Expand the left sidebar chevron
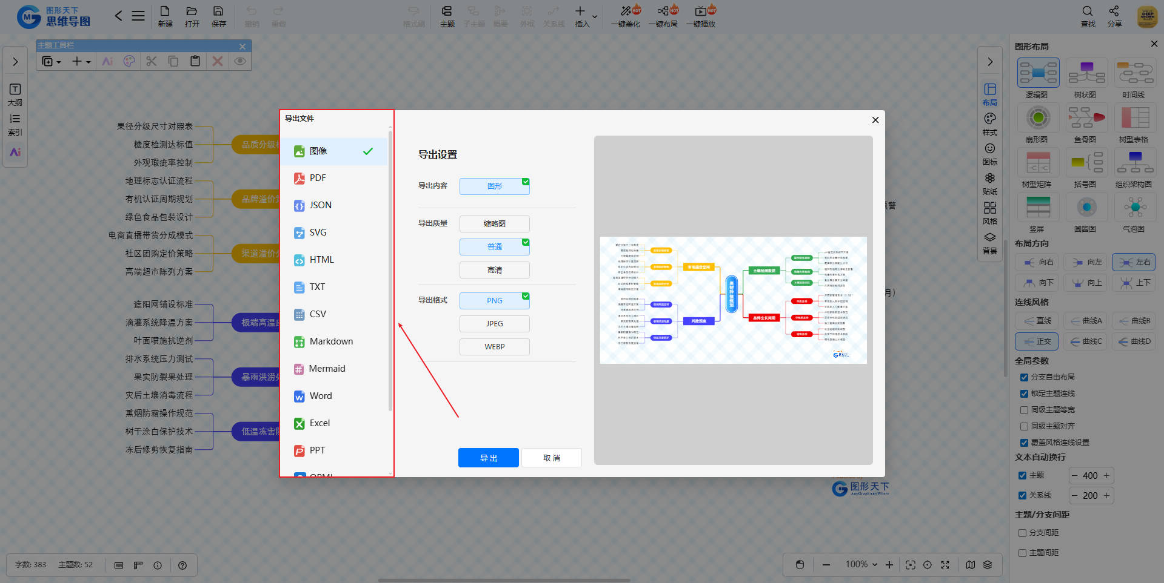 pos(15,62)
